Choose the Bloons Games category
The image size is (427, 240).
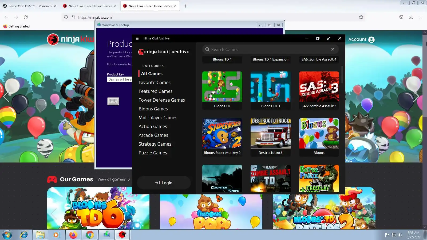(153, 109)
